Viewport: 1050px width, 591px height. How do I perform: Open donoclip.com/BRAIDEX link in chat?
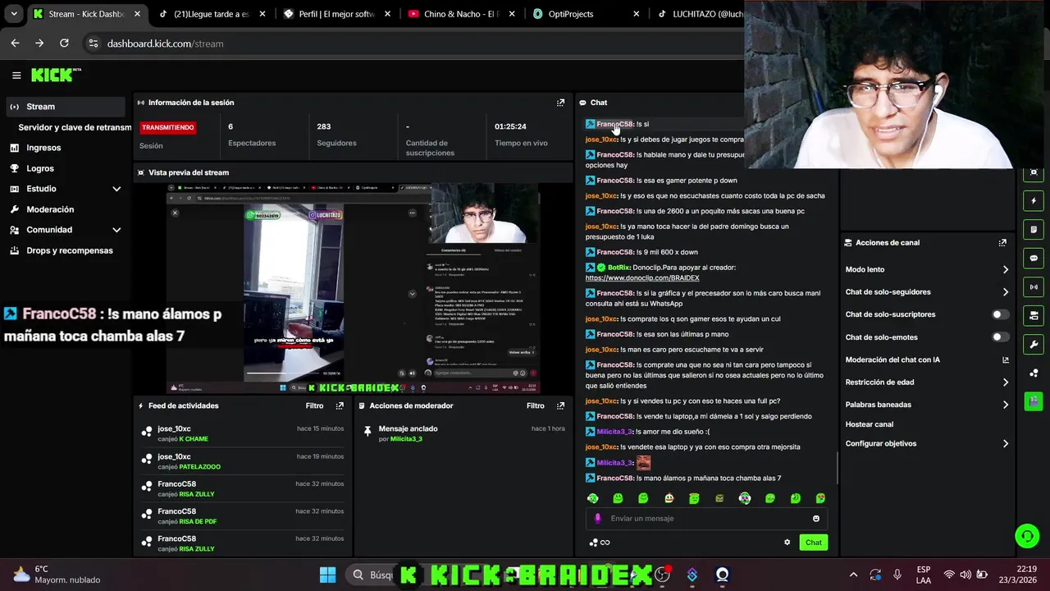642,278
